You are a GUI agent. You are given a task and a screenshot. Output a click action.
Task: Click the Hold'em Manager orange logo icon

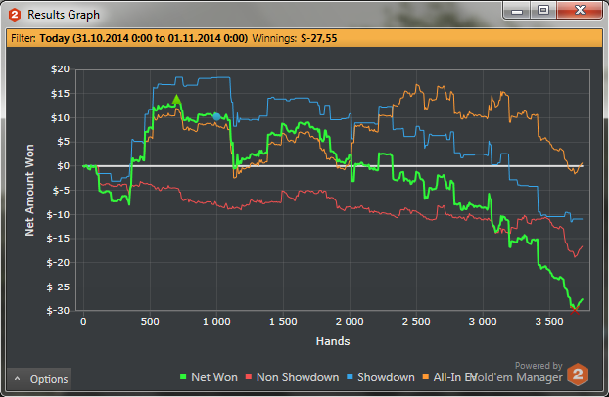click(578, 375)
